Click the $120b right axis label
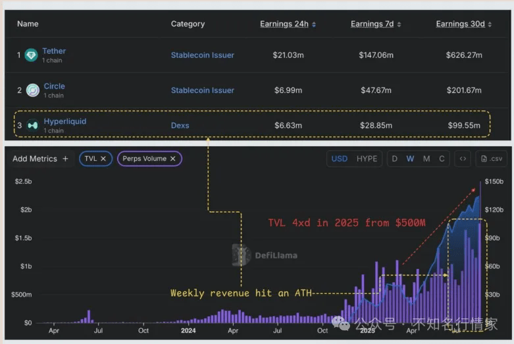Image resolution: width=514 pixels, height=344 pixels. [494, 210]
